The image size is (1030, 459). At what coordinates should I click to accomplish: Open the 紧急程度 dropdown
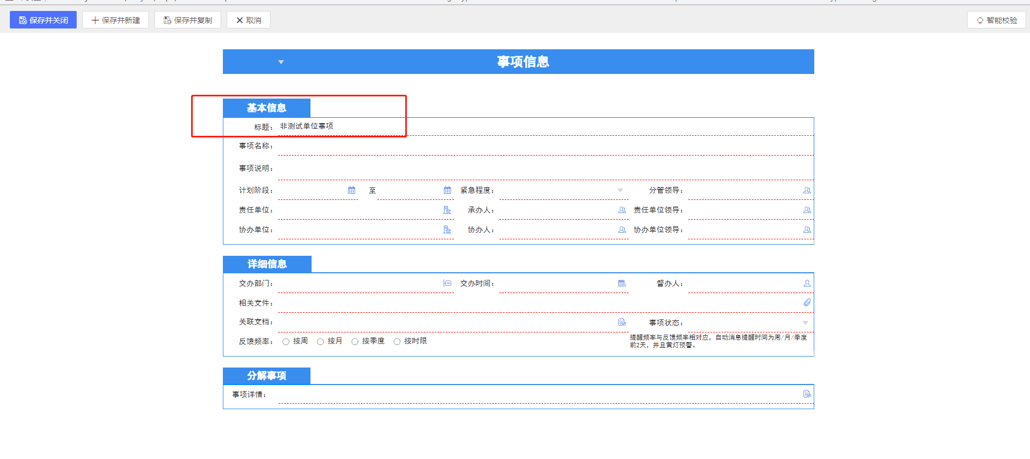pyautogui.click(x=620, y=190)
